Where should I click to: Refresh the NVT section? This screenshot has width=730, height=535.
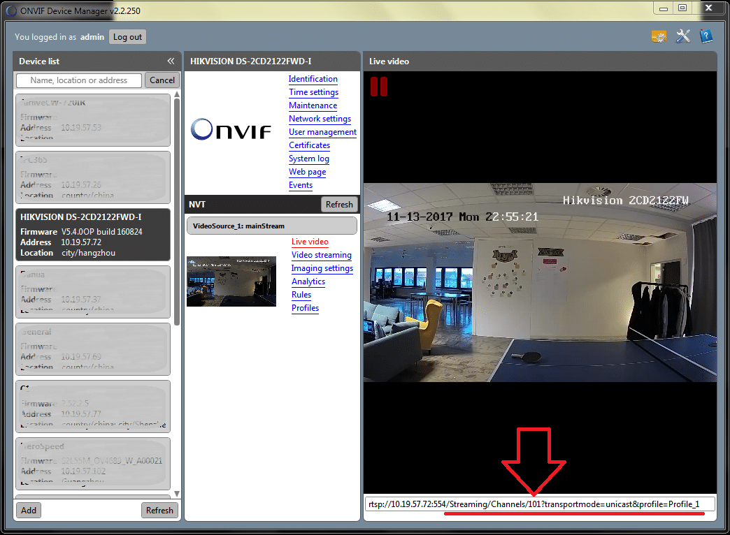(x=339, y=205)
